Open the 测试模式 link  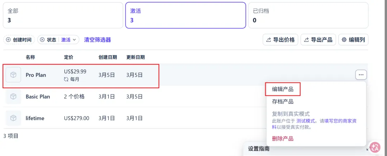(x=306, y=121)
